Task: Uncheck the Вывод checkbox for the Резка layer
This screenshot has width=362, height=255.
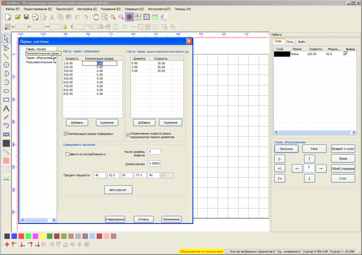Action: 346,54
